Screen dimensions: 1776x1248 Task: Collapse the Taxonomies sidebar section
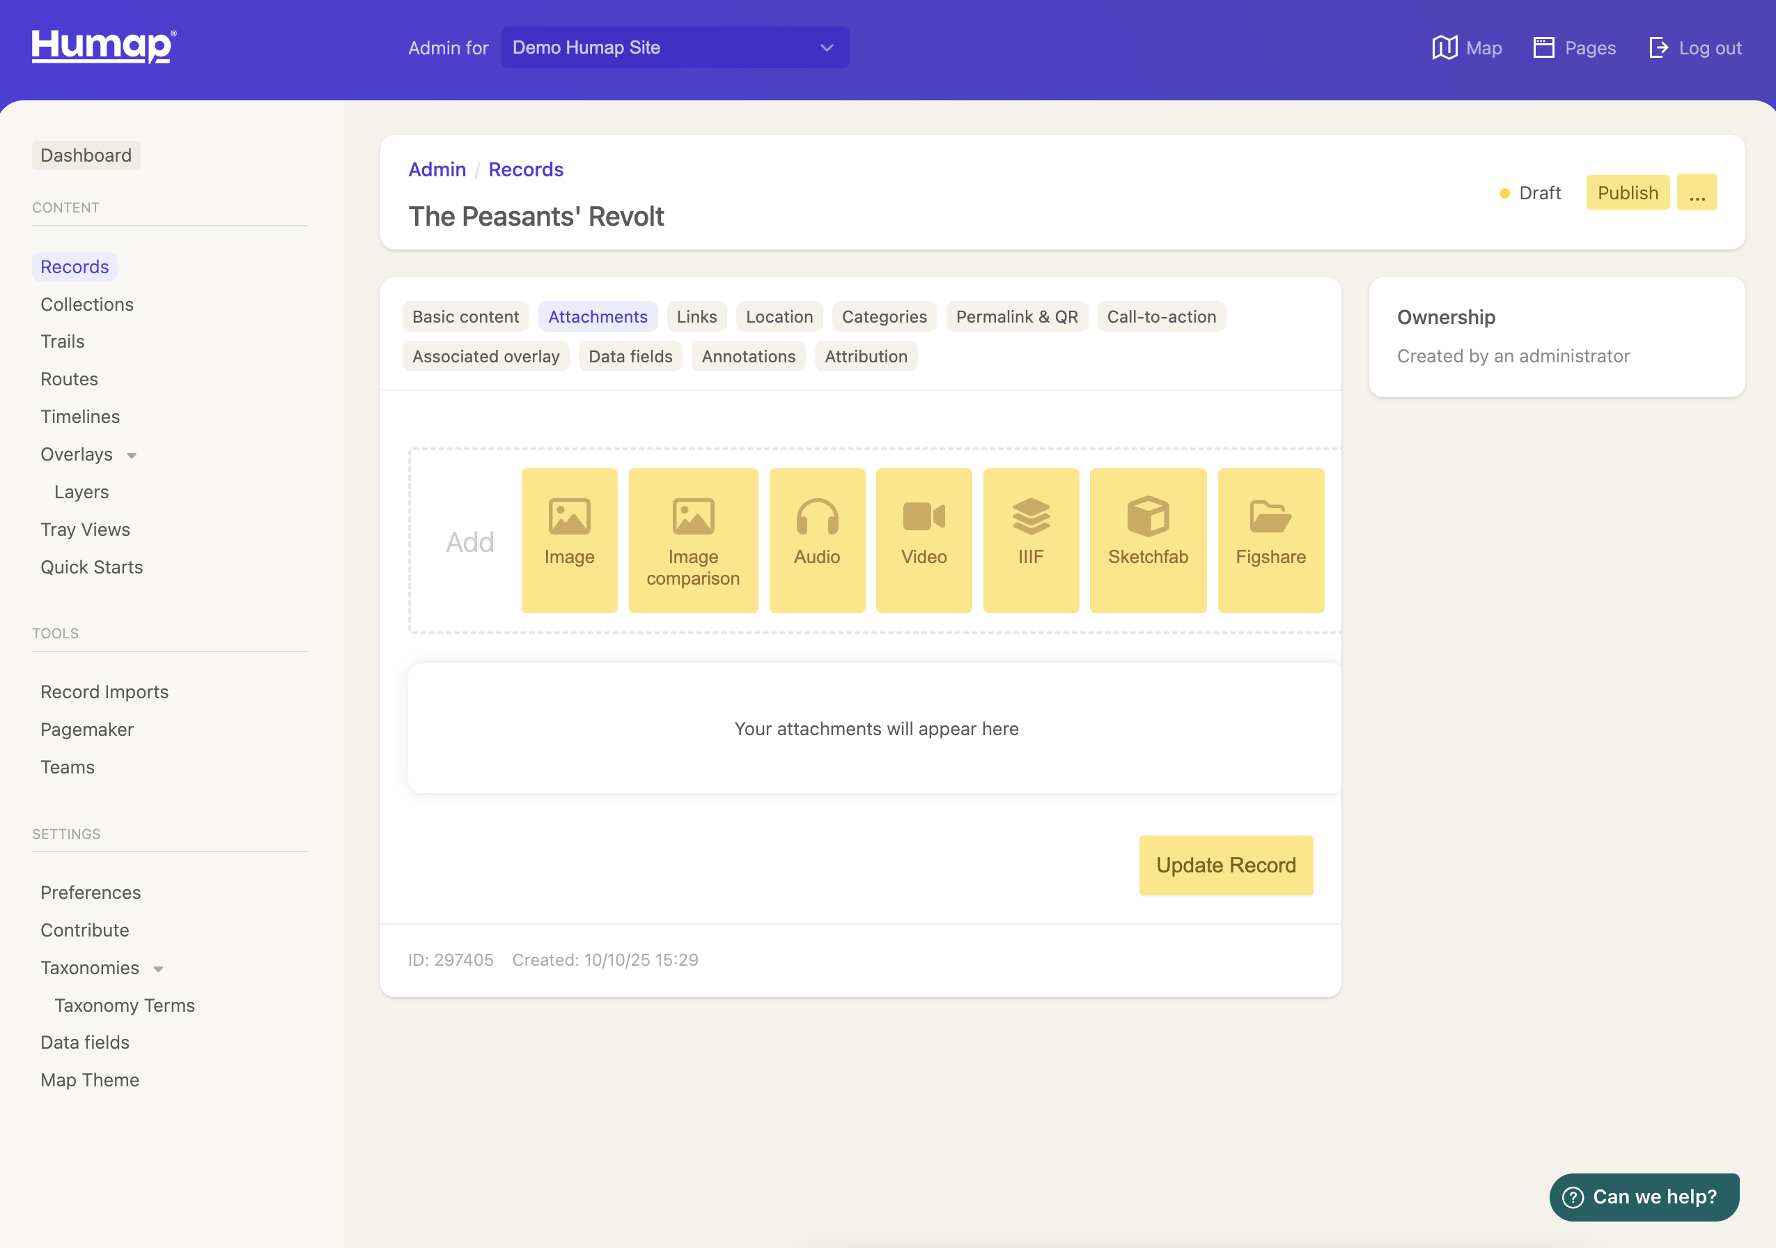pos(159,969)
